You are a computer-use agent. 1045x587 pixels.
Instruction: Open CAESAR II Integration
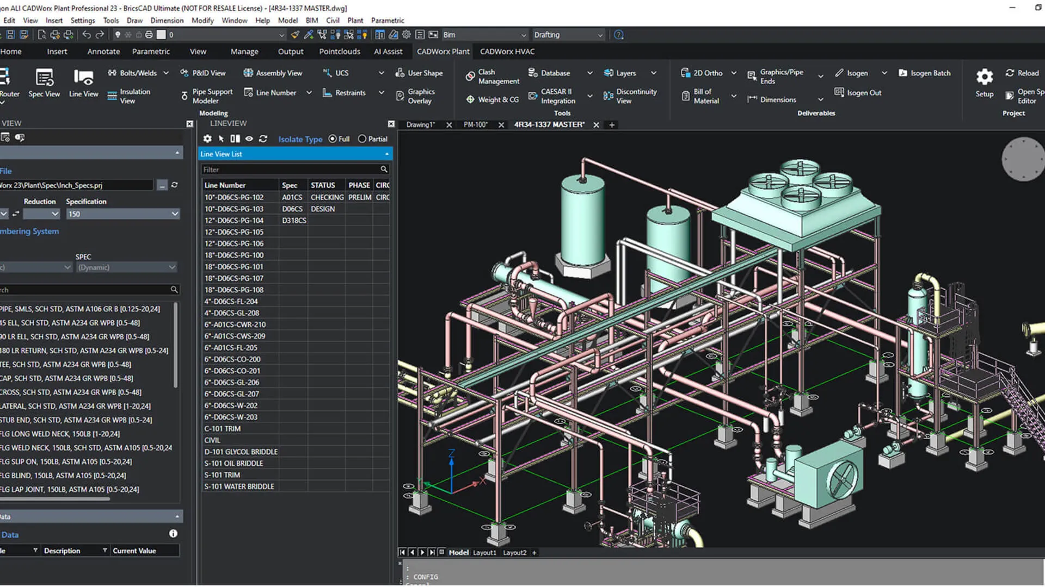click(556, 96)
